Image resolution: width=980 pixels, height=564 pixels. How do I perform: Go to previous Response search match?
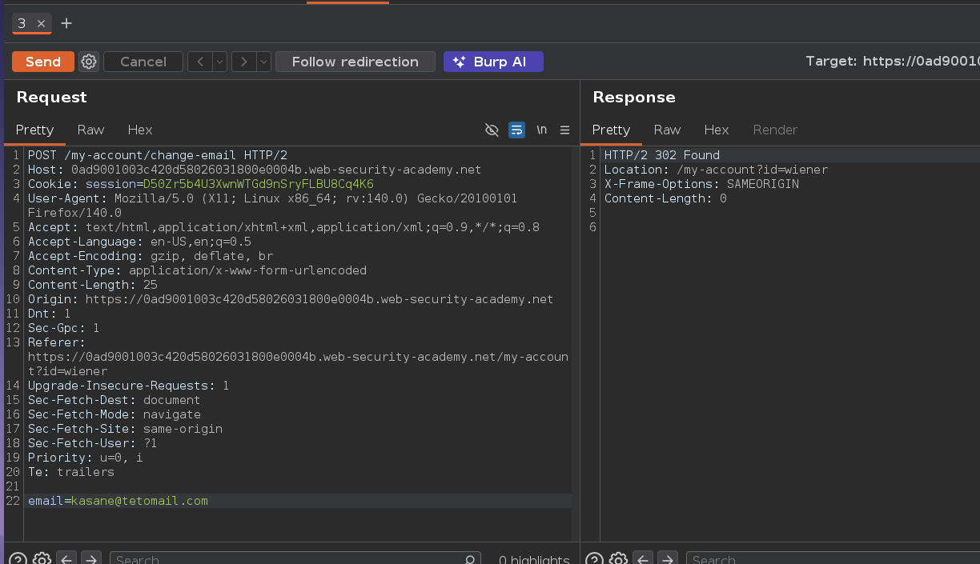[643, 560]
